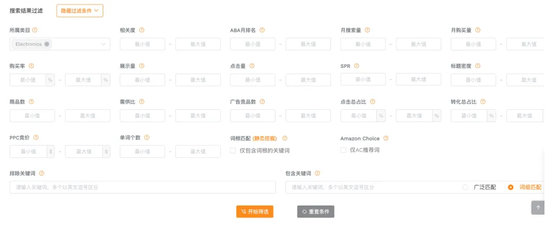545x227 pixels.
Task: Click help icon next to 购买率
Action: pyautogui.click(x=31, y=66)
